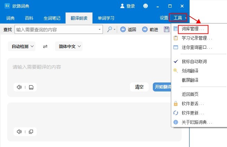The height and width of the screenshot is (147, 227).
Task: Open the 单词学习 tab
Action: 106,18
